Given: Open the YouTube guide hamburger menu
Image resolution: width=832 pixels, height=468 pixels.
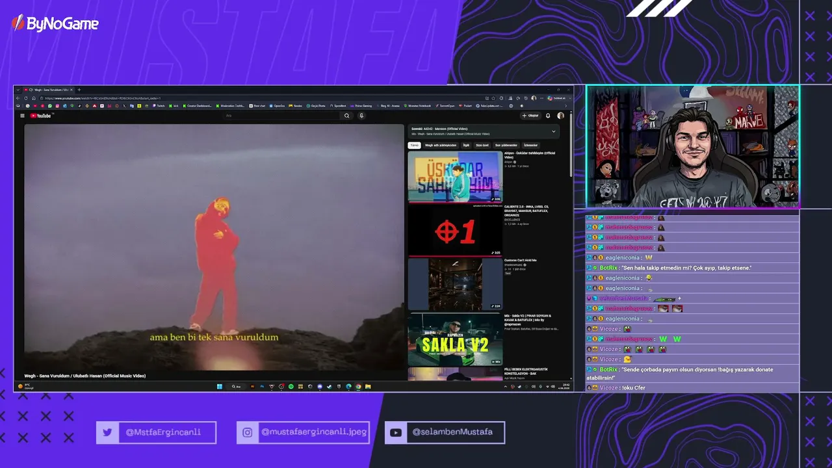Looking at the screenshot, I should [x=22, y=116].
